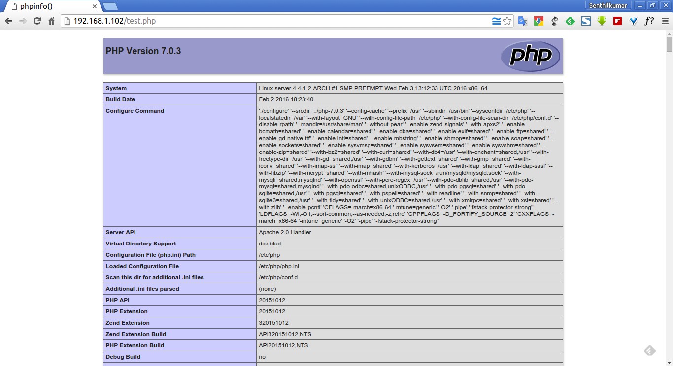
Task: Click the blue V extension icon
Action: pyautogui.click(x=633, y=21)
